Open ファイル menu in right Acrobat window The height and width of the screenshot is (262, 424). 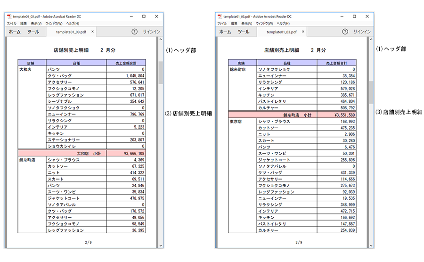pyautogui.click(x=222, y=24)
